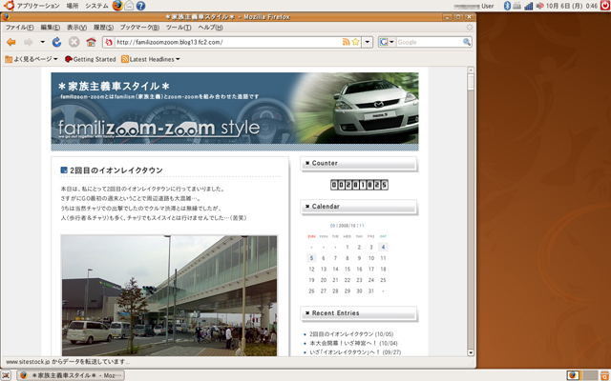The height and width of the screenshot is (381, 611).
Task: Click the trash icon in bottom panel
Action: (x=604, y=375)
